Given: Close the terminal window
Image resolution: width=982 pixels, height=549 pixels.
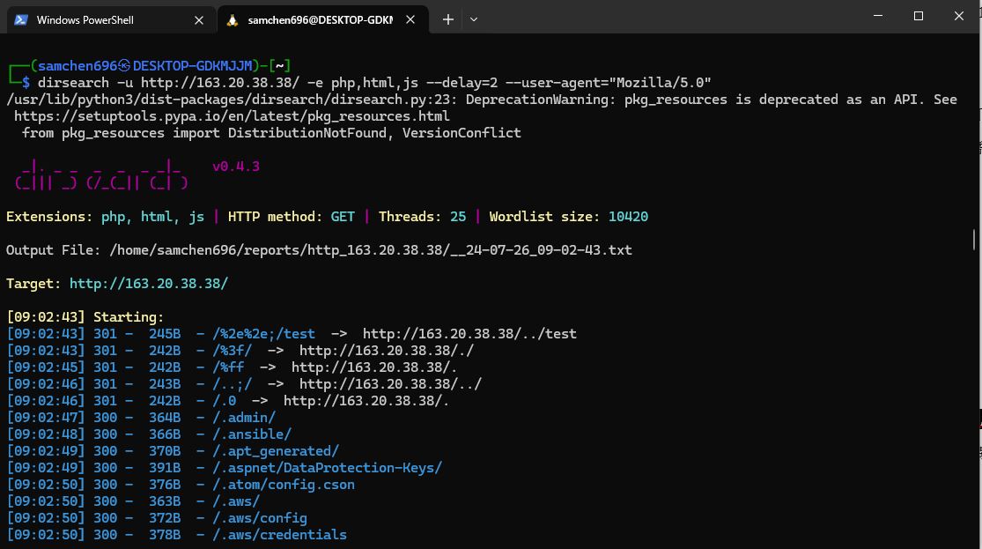Looking at the screenshot, I should [x=959, y=16].
